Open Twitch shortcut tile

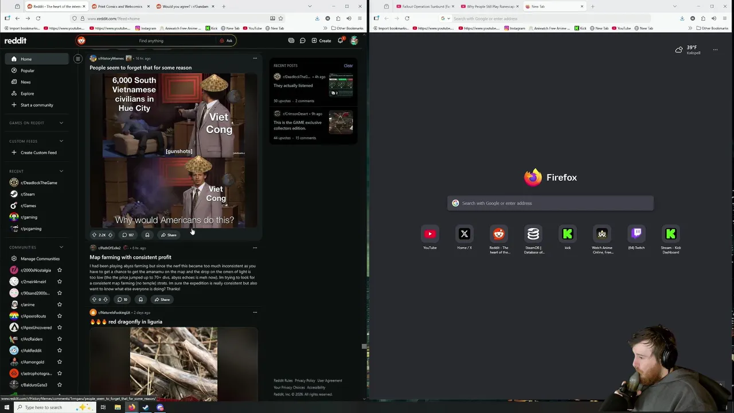click(637, 234)
